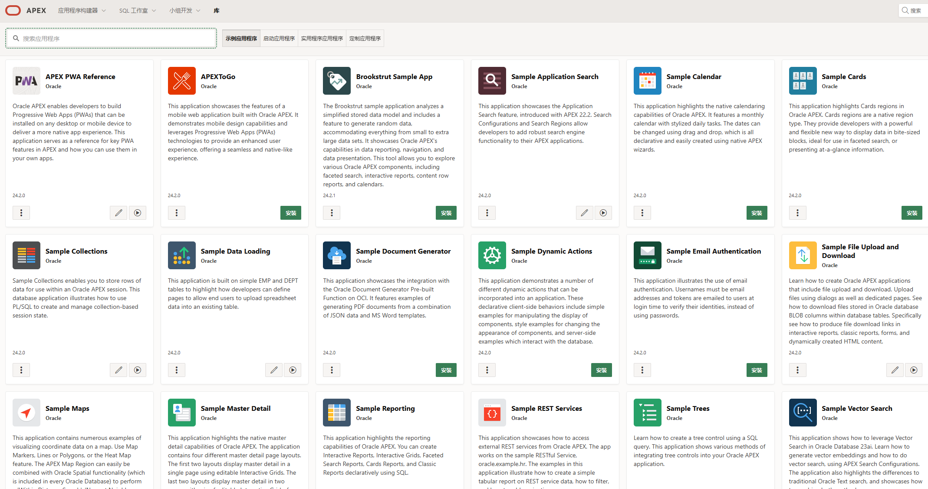Edit Sample File Upload and Download app
The width and height of the screenshot is (928, 489).
tap(895, 370)
